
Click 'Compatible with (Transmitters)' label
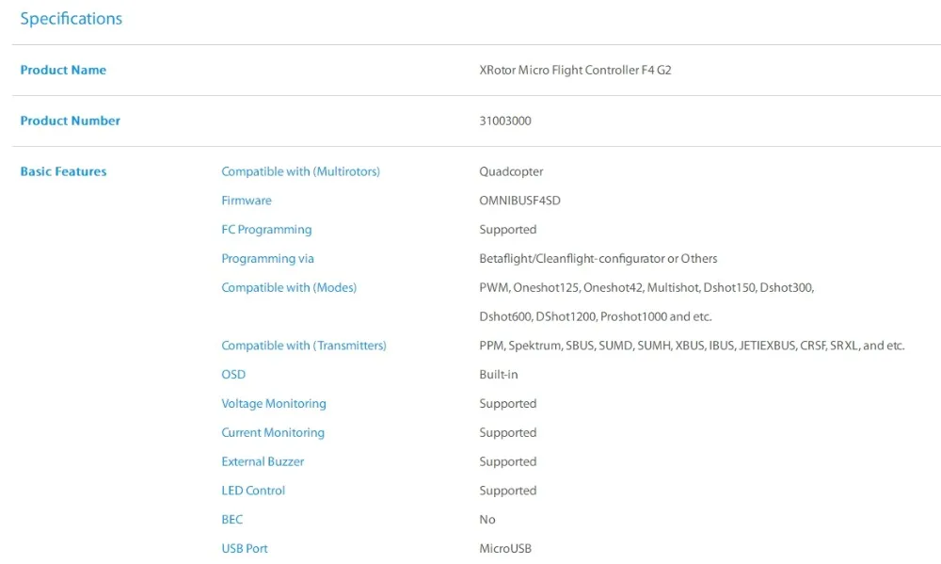pos(304,346)
